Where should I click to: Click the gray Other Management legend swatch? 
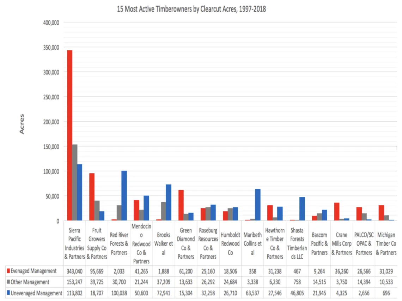pyautogui.click(x=8, y=282)
